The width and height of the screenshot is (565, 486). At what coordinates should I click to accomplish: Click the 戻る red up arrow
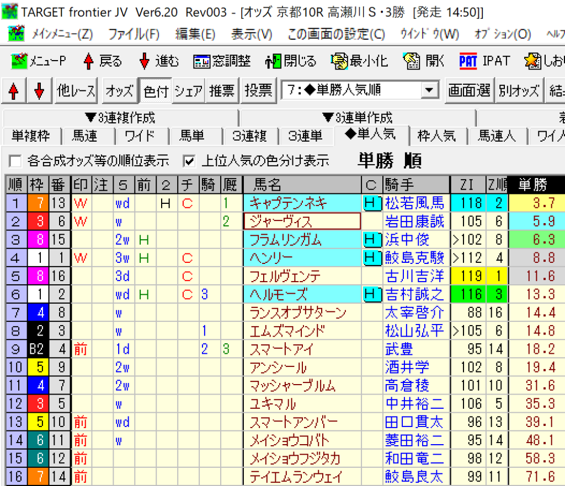(88, 61)
